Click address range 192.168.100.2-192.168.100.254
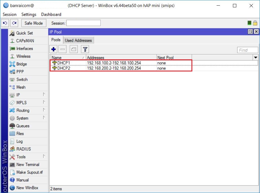The image size is (260, 193). [x=114, y=63]
